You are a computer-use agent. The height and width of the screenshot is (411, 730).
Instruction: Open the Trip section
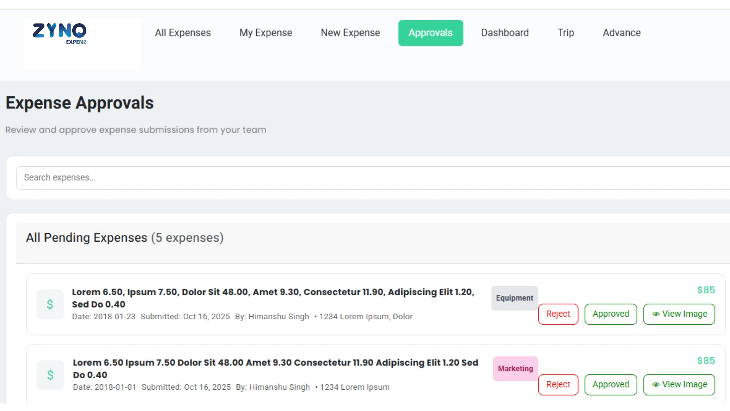point(565,33)
